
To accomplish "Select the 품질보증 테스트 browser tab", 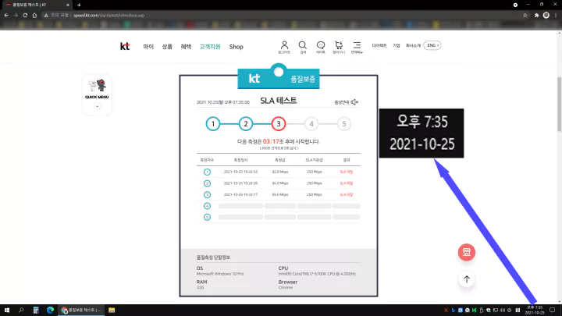I will 36,5.
